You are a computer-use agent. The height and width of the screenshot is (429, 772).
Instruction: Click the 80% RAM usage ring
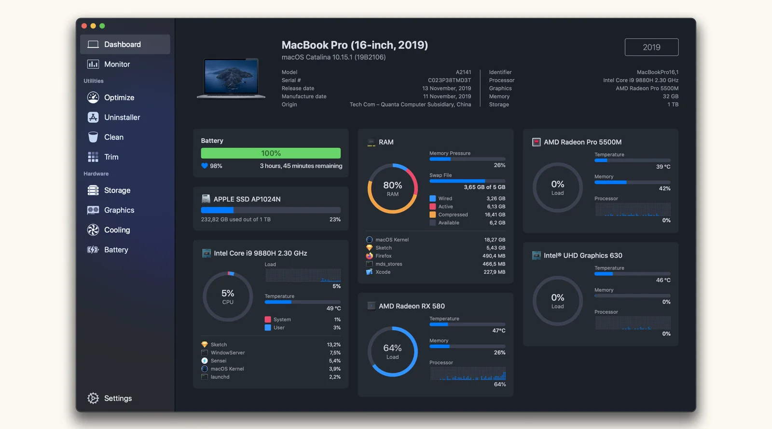(x=393, y=188)
